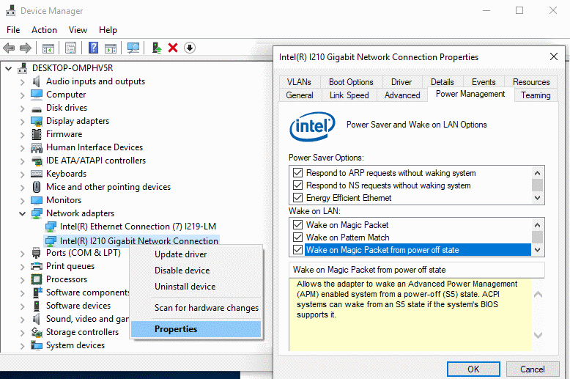570x379 pixels.
Task: Toggle Respond to NS requests checkbox
Action: 297,185
